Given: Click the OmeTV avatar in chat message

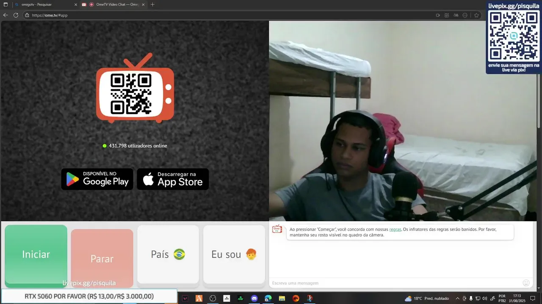Looking at the screenshot, I should pos(277,229).
